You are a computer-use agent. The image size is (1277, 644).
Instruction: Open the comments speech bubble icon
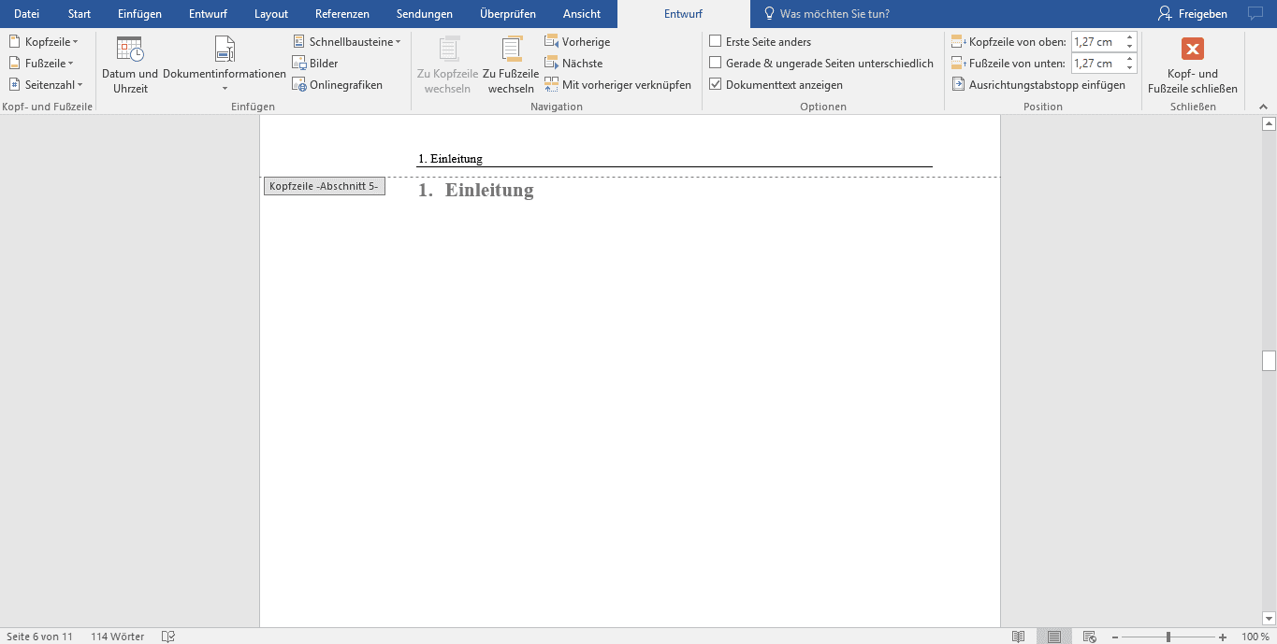tap(1255, 14)
